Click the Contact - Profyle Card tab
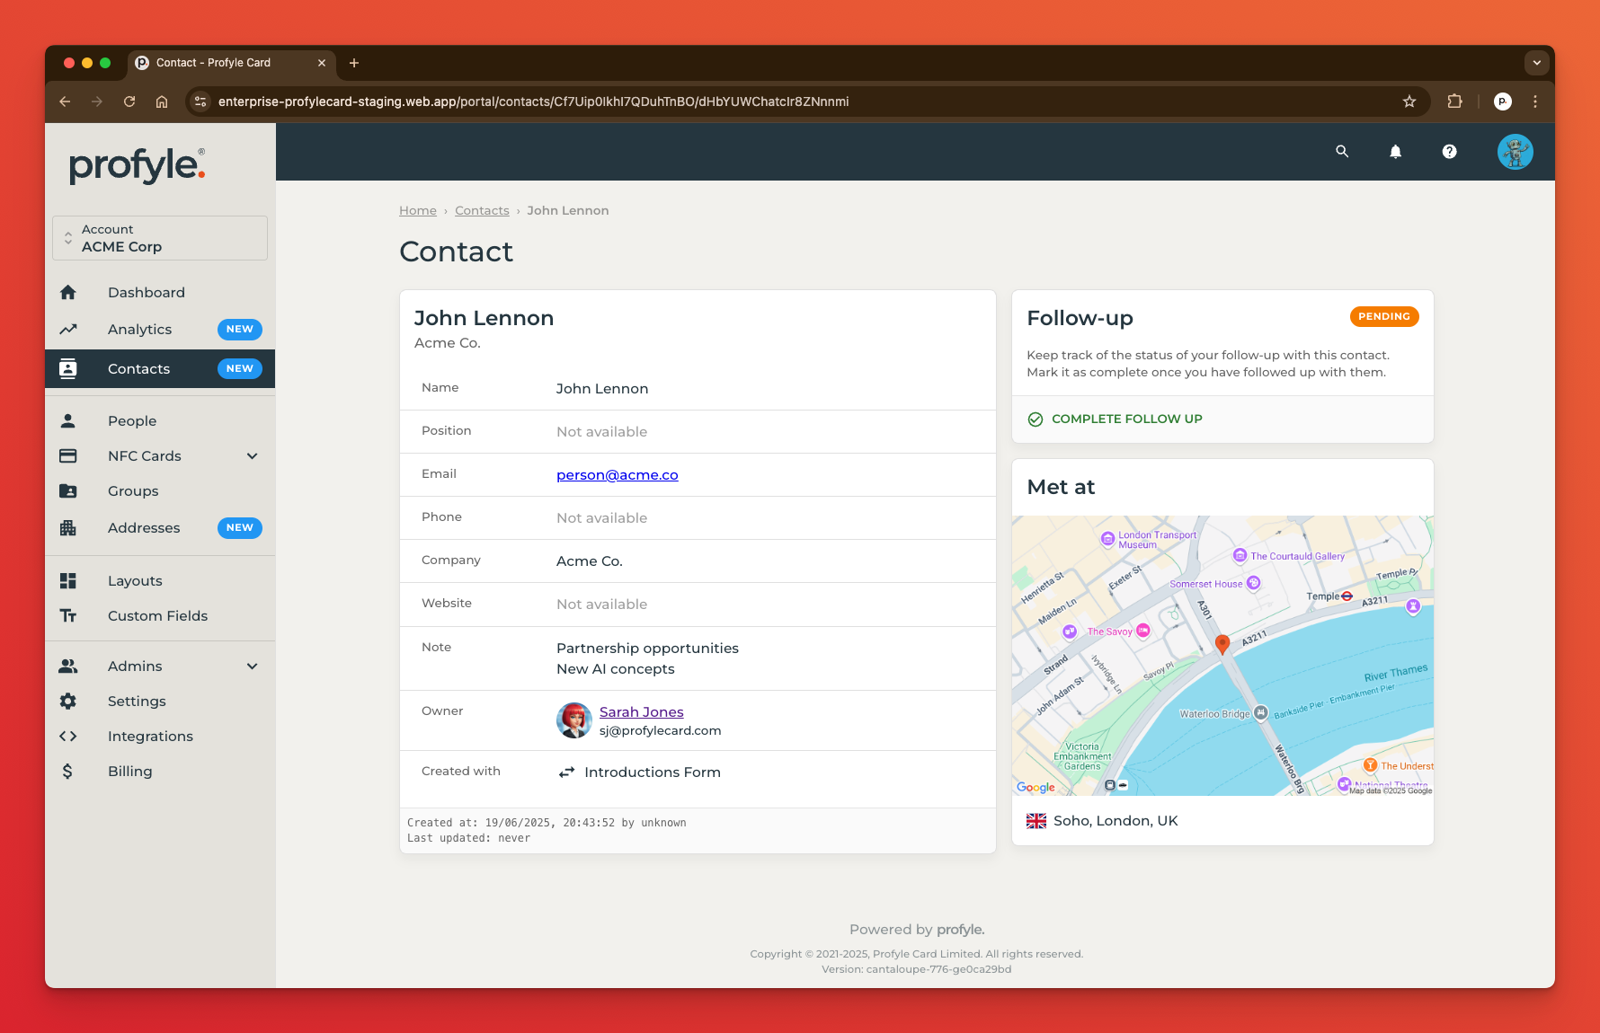 [230, 63]
